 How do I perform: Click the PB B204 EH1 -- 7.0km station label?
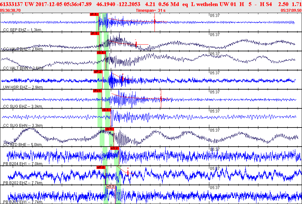23,164
